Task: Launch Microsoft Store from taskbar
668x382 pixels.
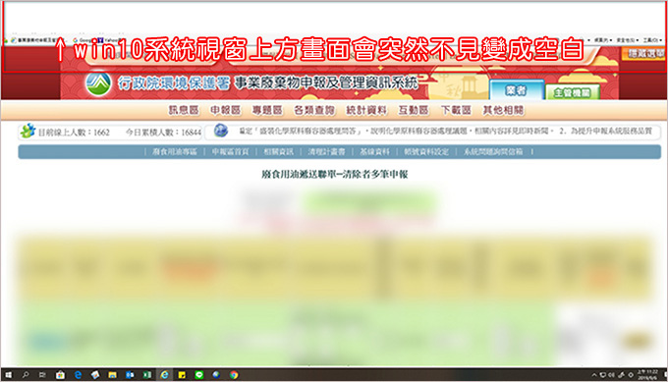Action: click(60, 375)
